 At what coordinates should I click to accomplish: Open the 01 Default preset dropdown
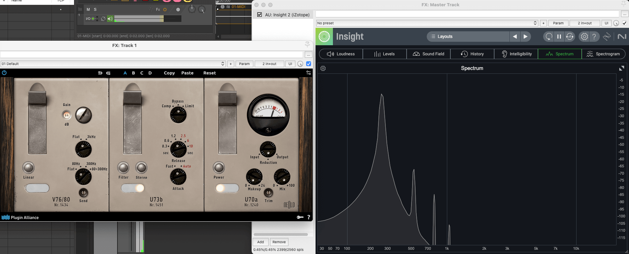point(113,64)
